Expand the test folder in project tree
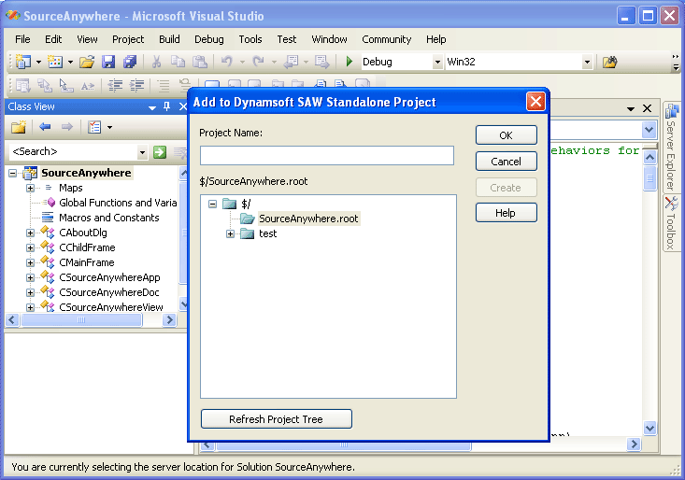 (230, 233)
